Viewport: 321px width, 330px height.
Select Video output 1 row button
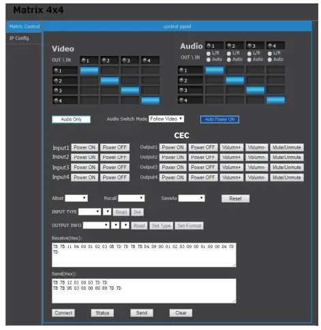(x=65, y=70)
